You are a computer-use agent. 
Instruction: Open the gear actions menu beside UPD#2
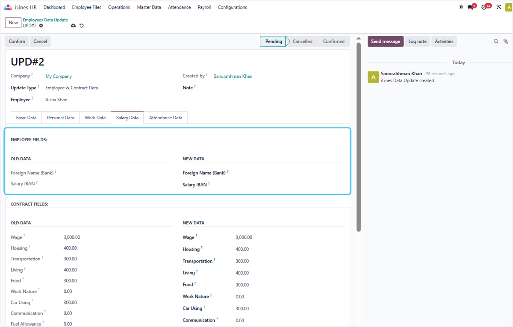coord(41,26)
